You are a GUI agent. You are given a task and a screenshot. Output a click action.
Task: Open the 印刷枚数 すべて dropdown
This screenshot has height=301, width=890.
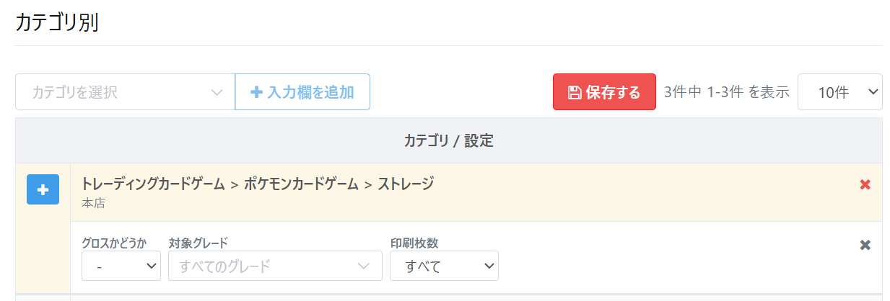[444, 266]
